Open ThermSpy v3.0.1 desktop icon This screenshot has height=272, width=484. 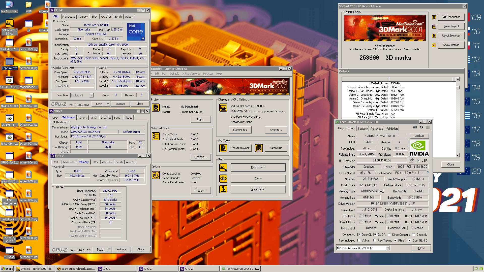pyautogui.click(x=9, y=235)
